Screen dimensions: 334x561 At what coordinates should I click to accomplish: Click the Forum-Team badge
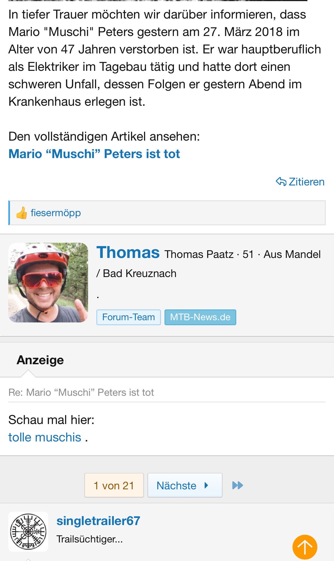click(x=129, y=317)
